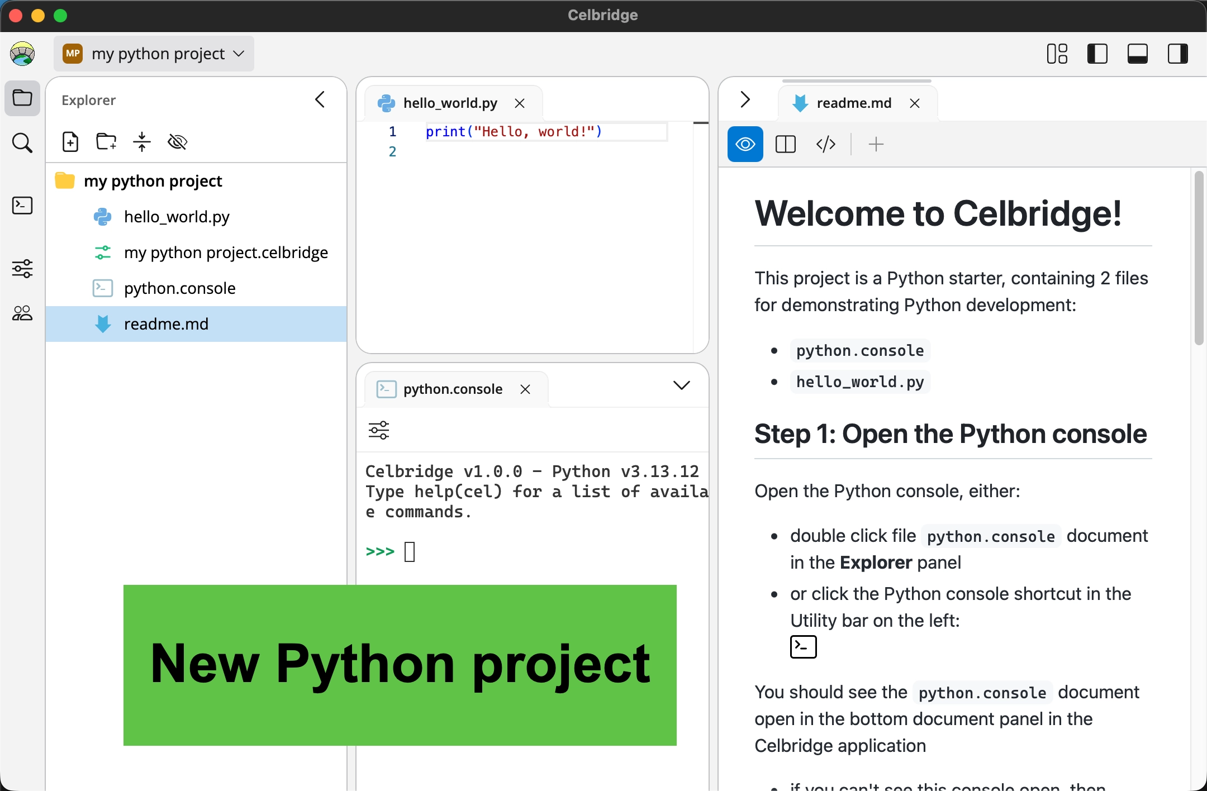The width and height of the screenshot is (1207, 791).
Task: Select python.console in the Explorer tree
Action: pos(196,288)
